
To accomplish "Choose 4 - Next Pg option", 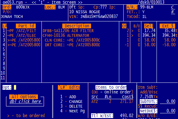I will pyautogui.click(x=72, y=111).
